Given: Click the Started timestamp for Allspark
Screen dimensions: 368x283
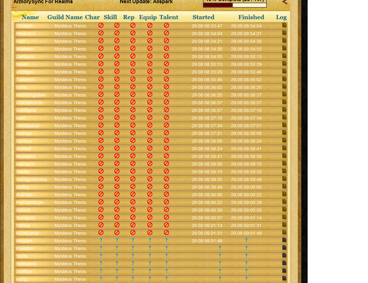Looking at the screenshot, I should (x=207, y=241).
